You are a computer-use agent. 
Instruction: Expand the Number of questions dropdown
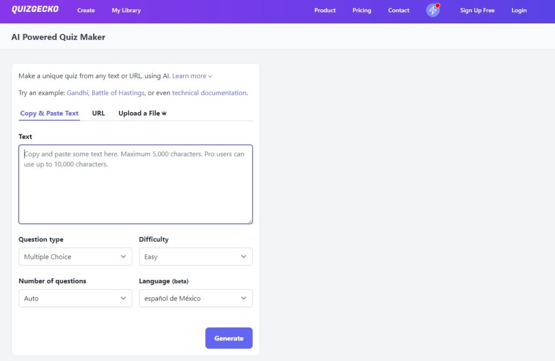[x=75, y=298]
